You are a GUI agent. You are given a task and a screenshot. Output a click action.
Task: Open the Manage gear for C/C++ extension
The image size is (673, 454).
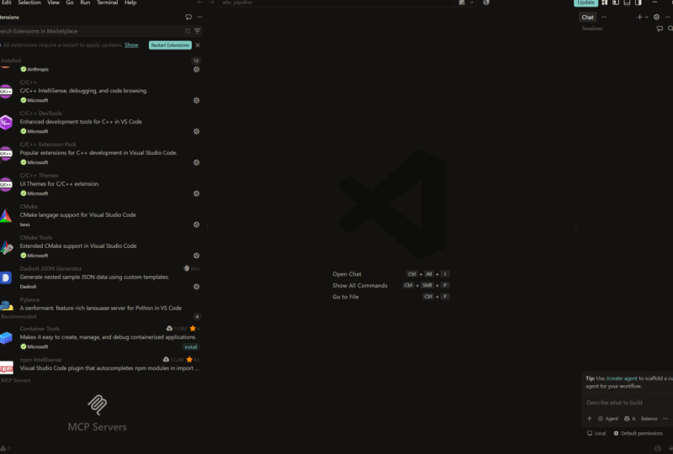[x=196, y=100]
